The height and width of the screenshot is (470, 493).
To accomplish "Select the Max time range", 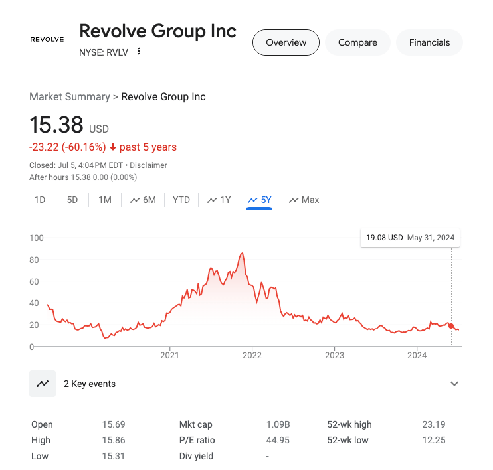I will pos(304,200).
